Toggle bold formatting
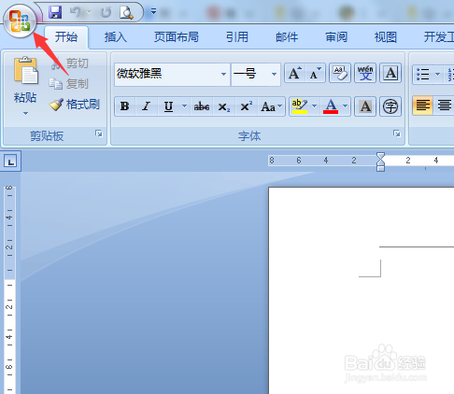Image resolution: width=454 pixels, height=394 pixels. click(x=125, y=106)
